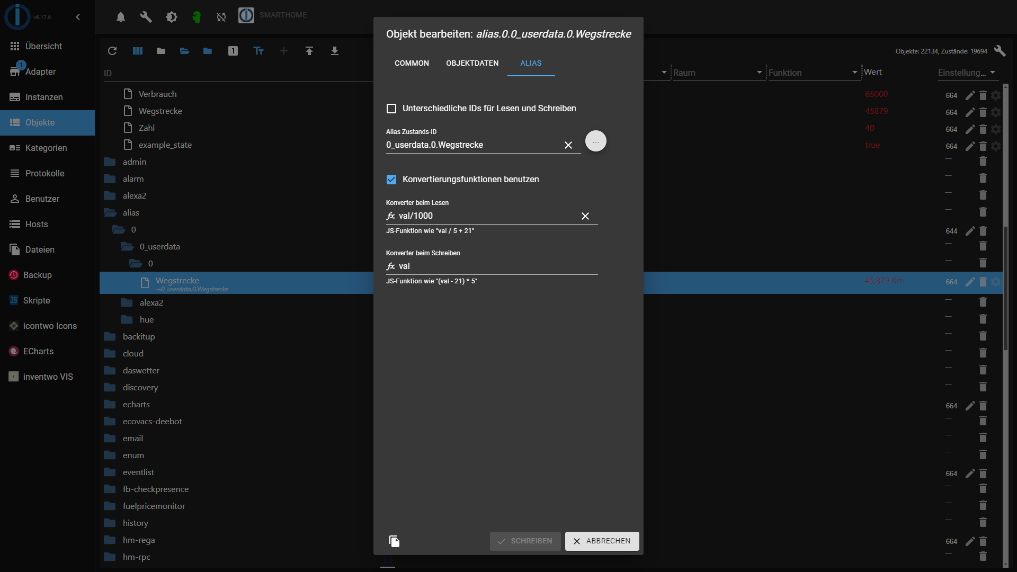The height and width of the screenshot is (572, 1017).
Task: Open icontwo Icons in the sidebar
Action: (x=47, y=326)
